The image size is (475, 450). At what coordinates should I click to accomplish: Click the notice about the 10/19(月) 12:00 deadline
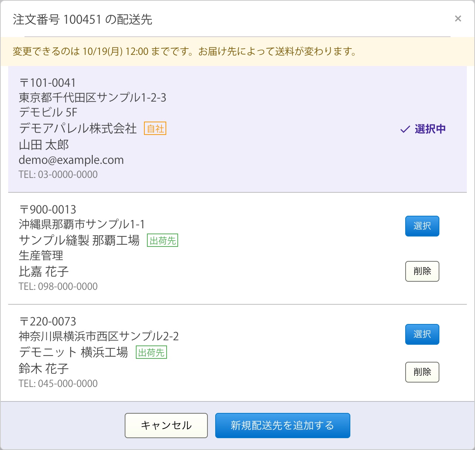coord(184,52)
